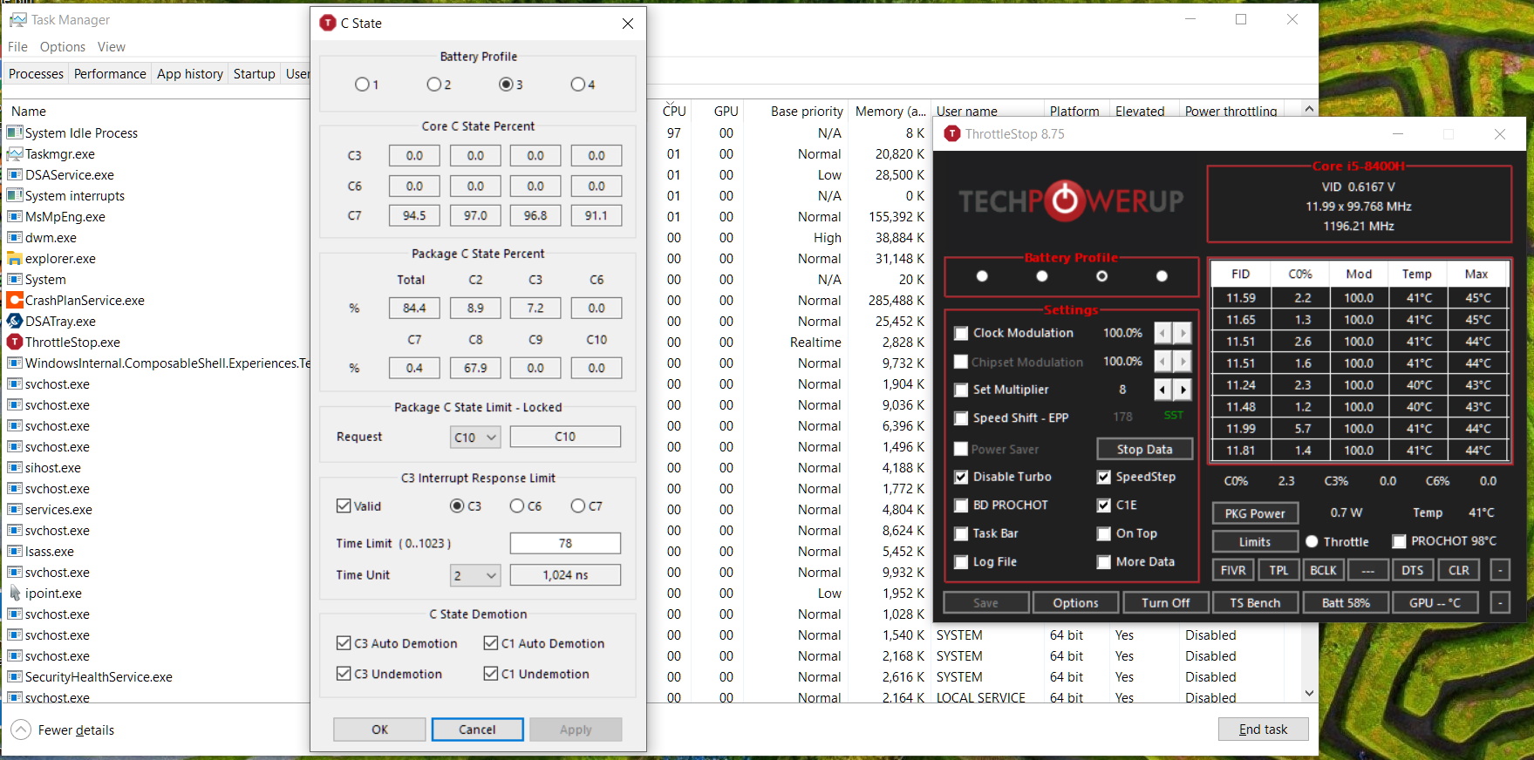Open the View menu in Task Manager

point(112,47)
